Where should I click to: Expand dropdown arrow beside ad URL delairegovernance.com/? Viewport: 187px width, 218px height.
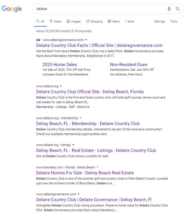(86, 40)
